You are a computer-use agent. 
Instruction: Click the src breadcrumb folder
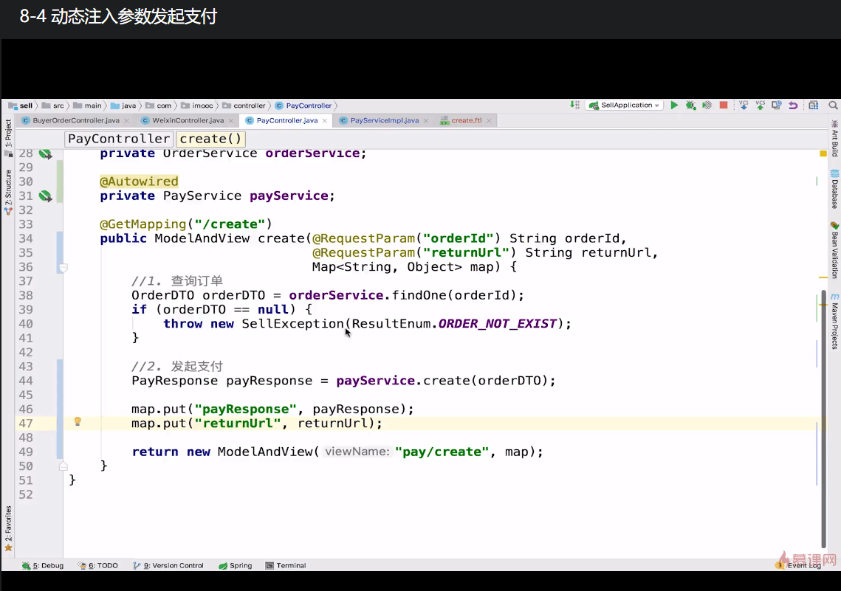(x=53, y=106)
